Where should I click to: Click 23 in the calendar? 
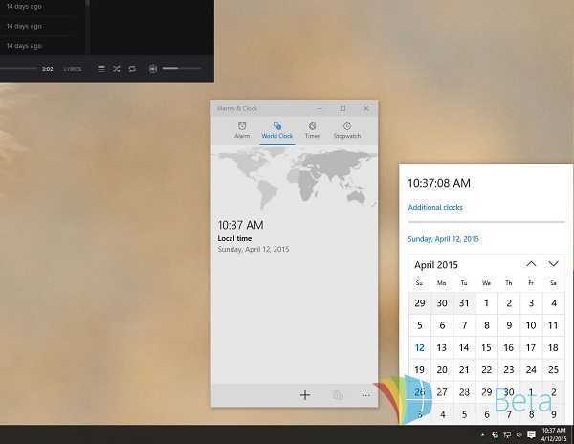click(x=509, y=370)
